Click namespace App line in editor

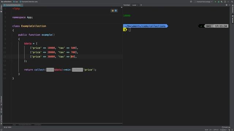point(23,17)
